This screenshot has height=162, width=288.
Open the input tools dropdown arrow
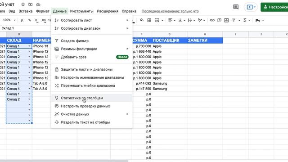coord(263,20)
